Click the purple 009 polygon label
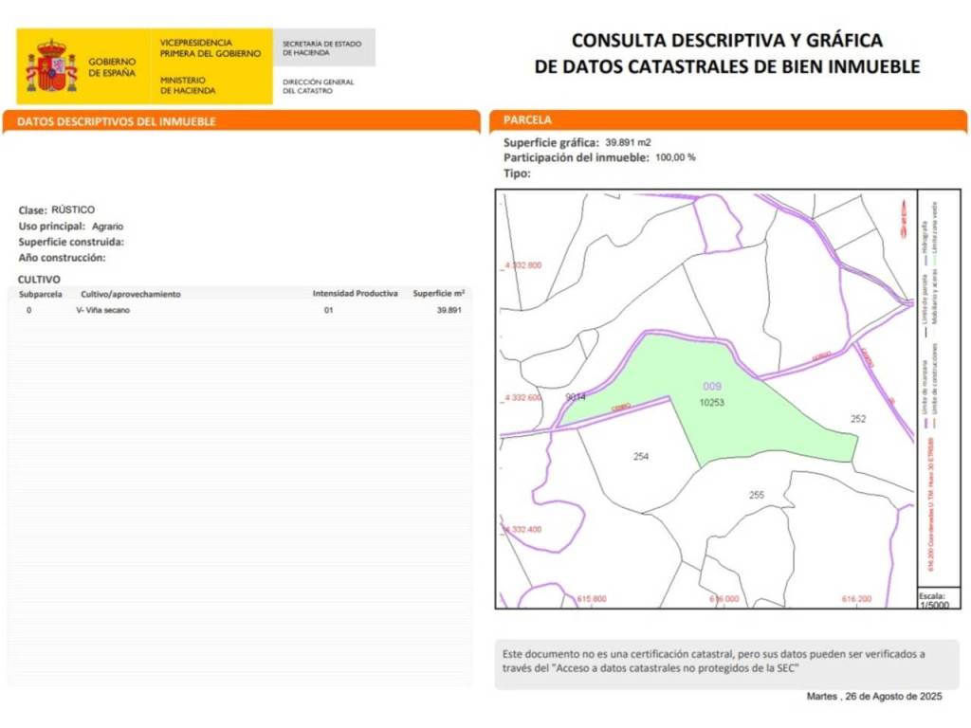 tap(712, 387)
